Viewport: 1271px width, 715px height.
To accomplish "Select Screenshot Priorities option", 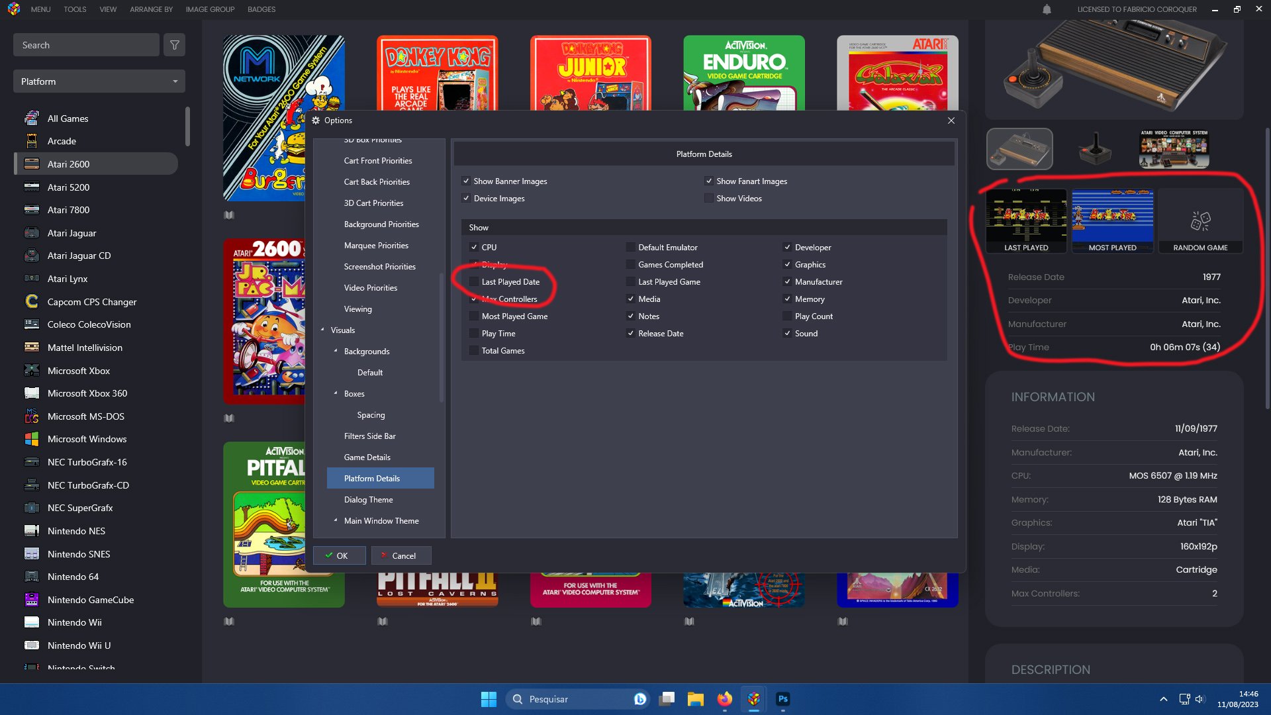I will tap(380, 267).
